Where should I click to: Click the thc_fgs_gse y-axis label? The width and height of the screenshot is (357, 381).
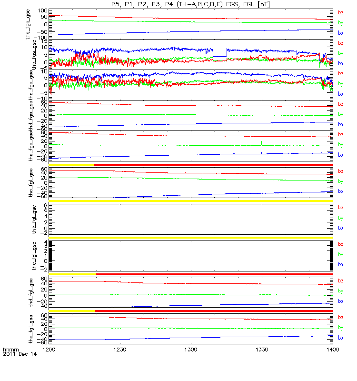31,85
